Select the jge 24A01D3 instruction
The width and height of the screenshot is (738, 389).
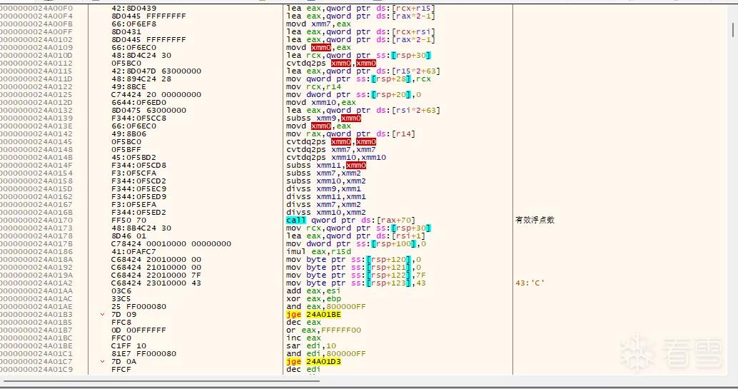[x=314, y=361]
